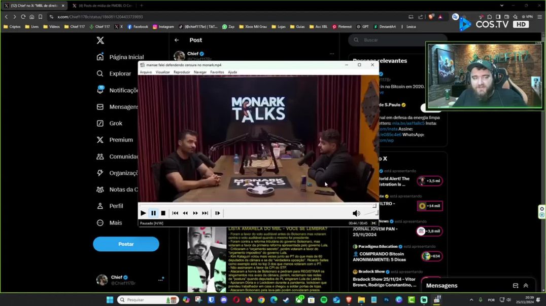Viewport: 546px width, 306px height.
Task: Skip to previous file in the player
Action: (x=175, y=213)
